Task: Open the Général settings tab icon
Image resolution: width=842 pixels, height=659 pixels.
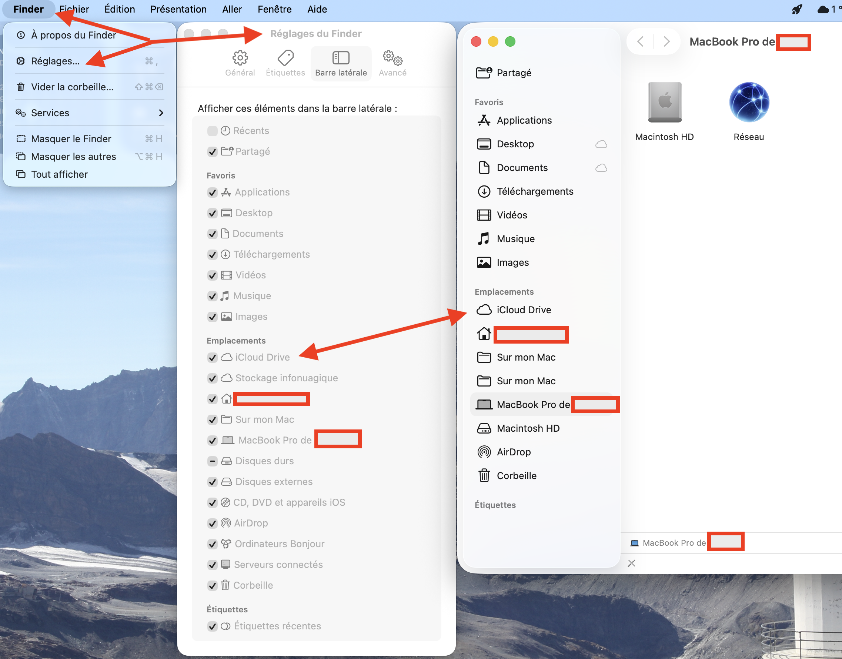Action: 240,58
